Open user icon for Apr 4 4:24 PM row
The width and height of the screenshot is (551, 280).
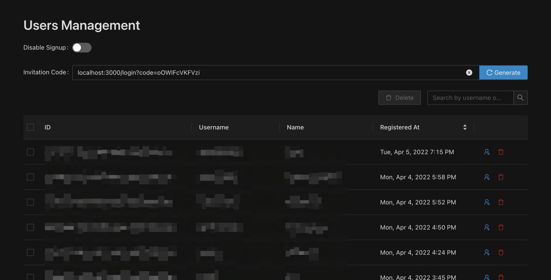(487, 252)
